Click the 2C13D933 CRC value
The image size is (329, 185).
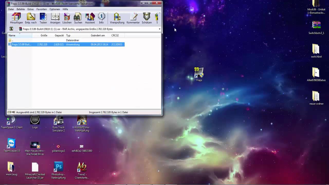(x=117, y=44)
